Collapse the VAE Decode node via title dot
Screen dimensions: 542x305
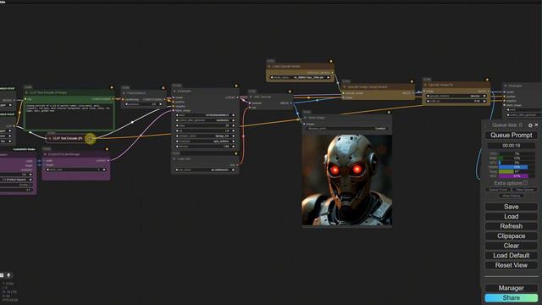point(251,97)
